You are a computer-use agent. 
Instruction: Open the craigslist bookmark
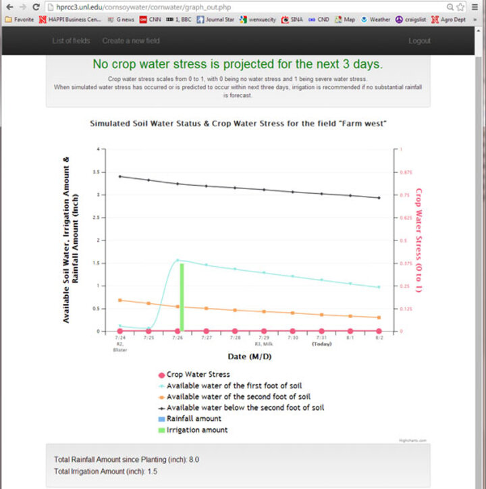point(412,20)
